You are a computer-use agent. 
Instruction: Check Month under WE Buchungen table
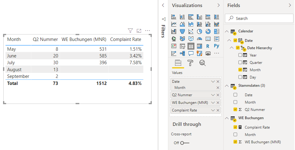(x=235, y=134)
